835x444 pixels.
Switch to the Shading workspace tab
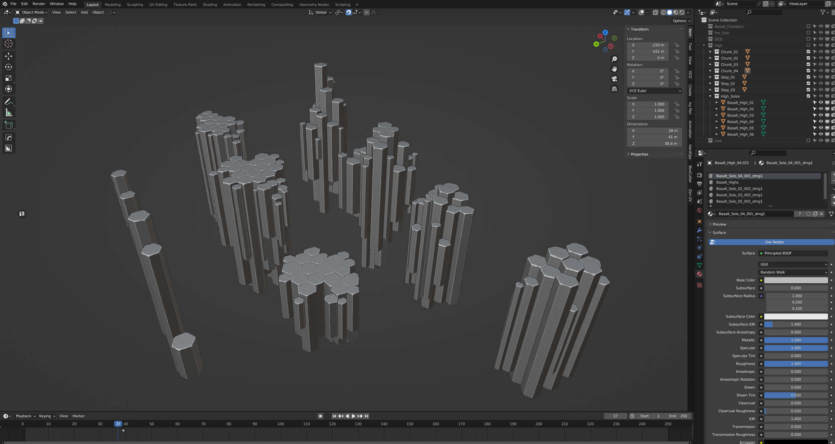pyautogui.click(x=210, y=4)
